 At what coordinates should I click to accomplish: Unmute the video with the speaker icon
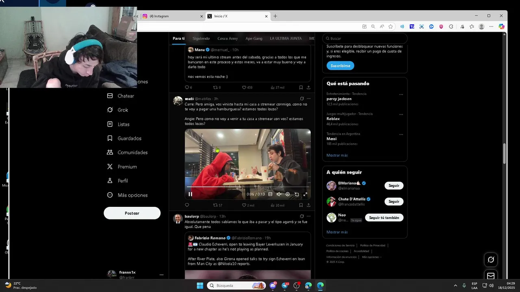[x=279, y=194]
